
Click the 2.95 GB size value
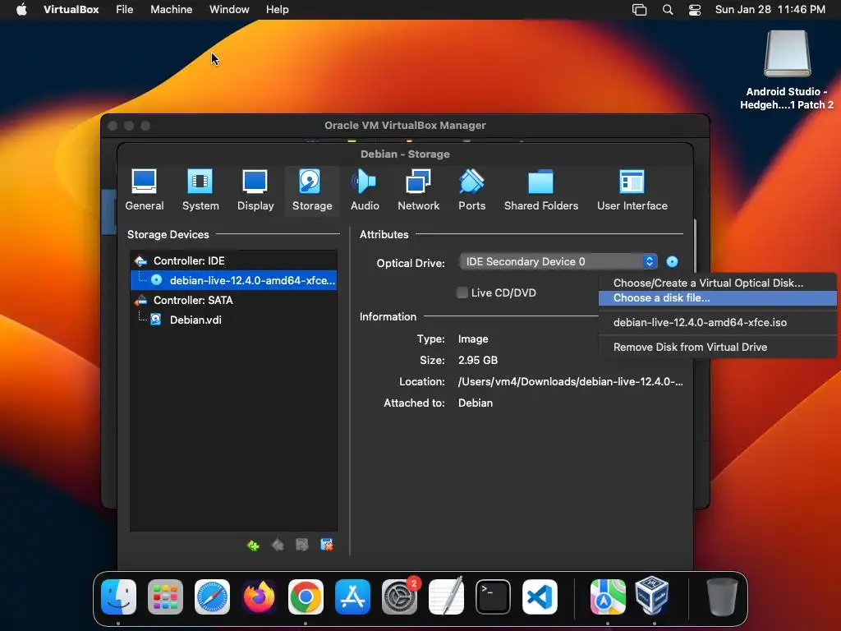478,360
